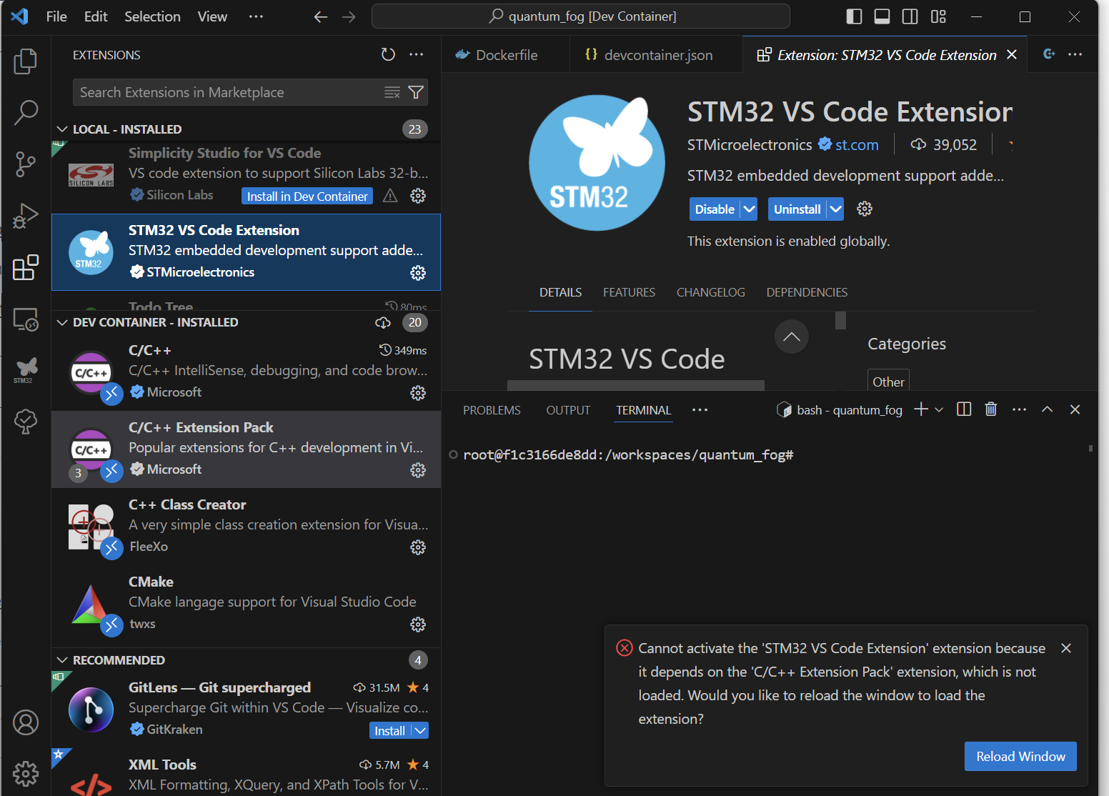Open Remote Explorer in activity bar
The image size is (1109, 796).
pos(26,319)
